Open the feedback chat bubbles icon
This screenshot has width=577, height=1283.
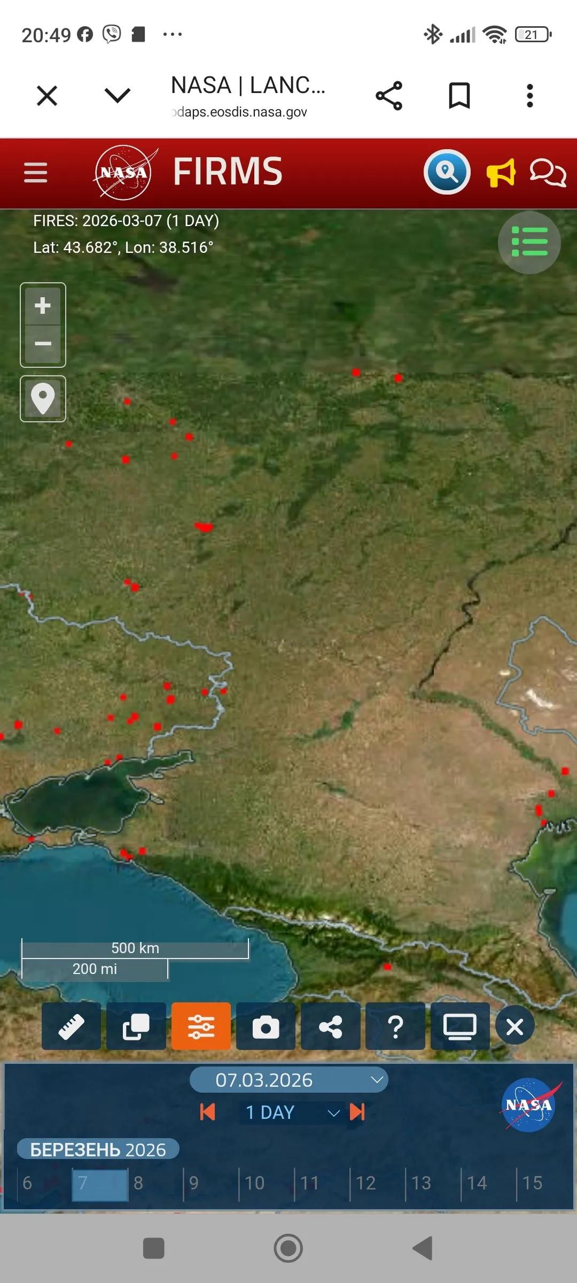(548, 173)
